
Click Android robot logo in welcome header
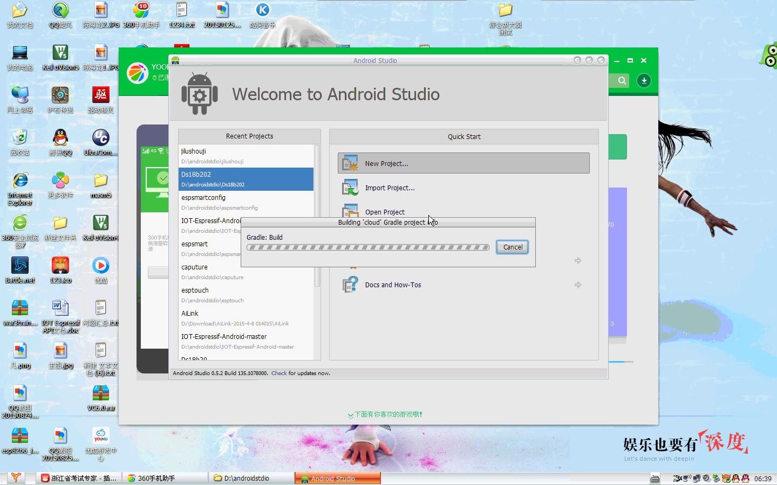pos(200,94)
